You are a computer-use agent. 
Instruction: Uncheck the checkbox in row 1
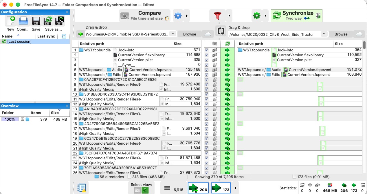point(206,50)
